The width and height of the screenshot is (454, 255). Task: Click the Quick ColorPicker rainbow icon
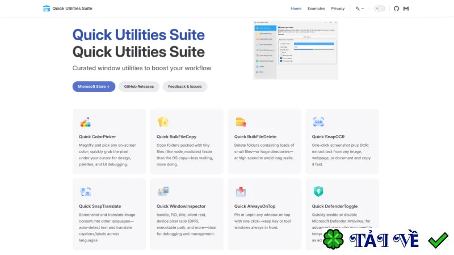pyautogui.click(x=86, y=122)
